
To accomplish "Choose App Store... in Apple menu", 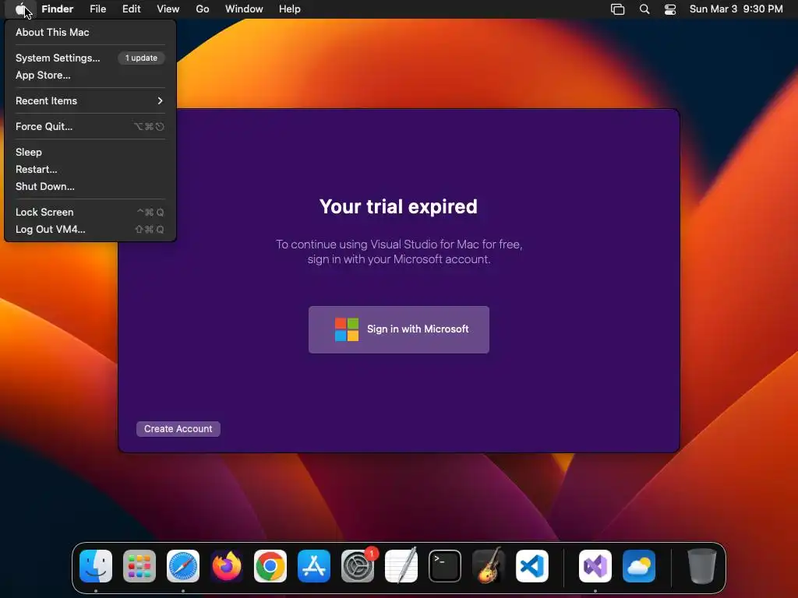I will point(90,75).
